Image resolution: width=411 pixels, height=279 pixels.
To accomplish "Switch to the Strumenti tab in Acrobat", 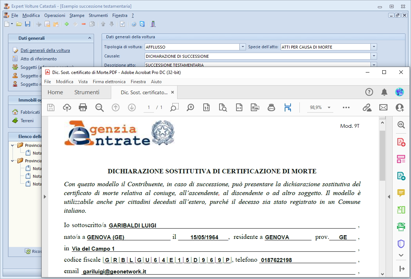I will (87, 92).
